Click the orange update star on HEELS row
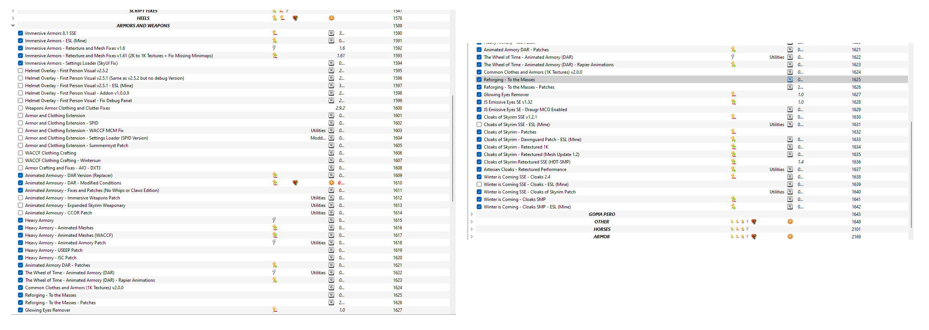The width and height of the screenshot is (929, 330). (x=332, y=18)
